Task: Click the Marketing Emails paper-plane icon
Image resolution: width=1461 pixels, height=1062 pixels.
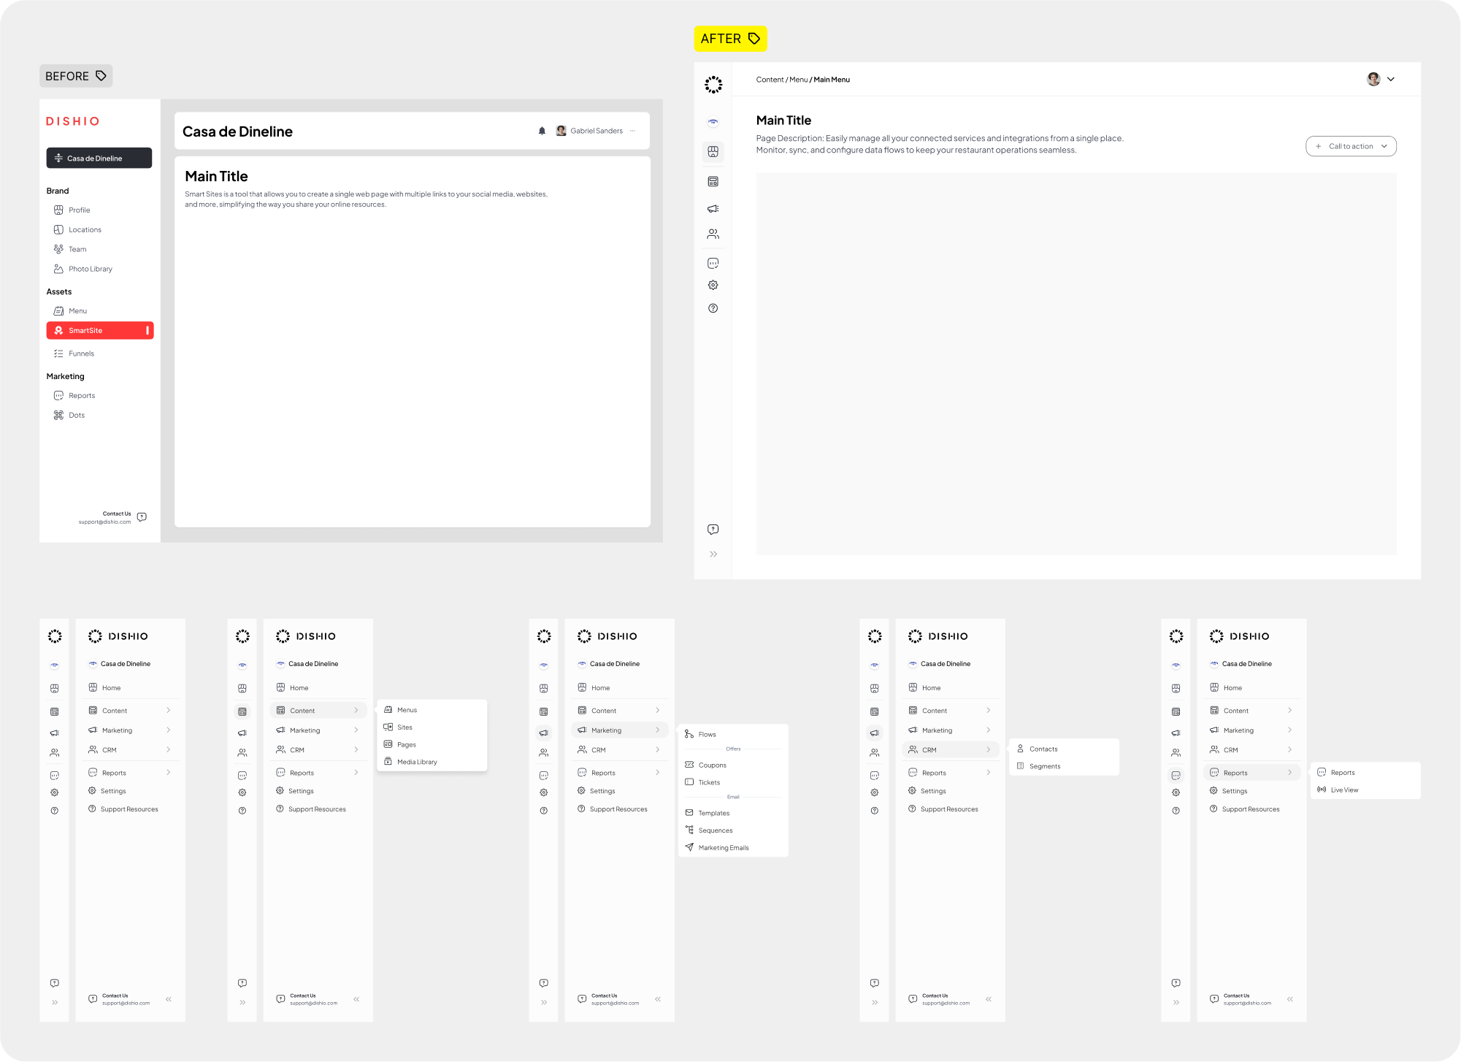Action: coord(689,847)
